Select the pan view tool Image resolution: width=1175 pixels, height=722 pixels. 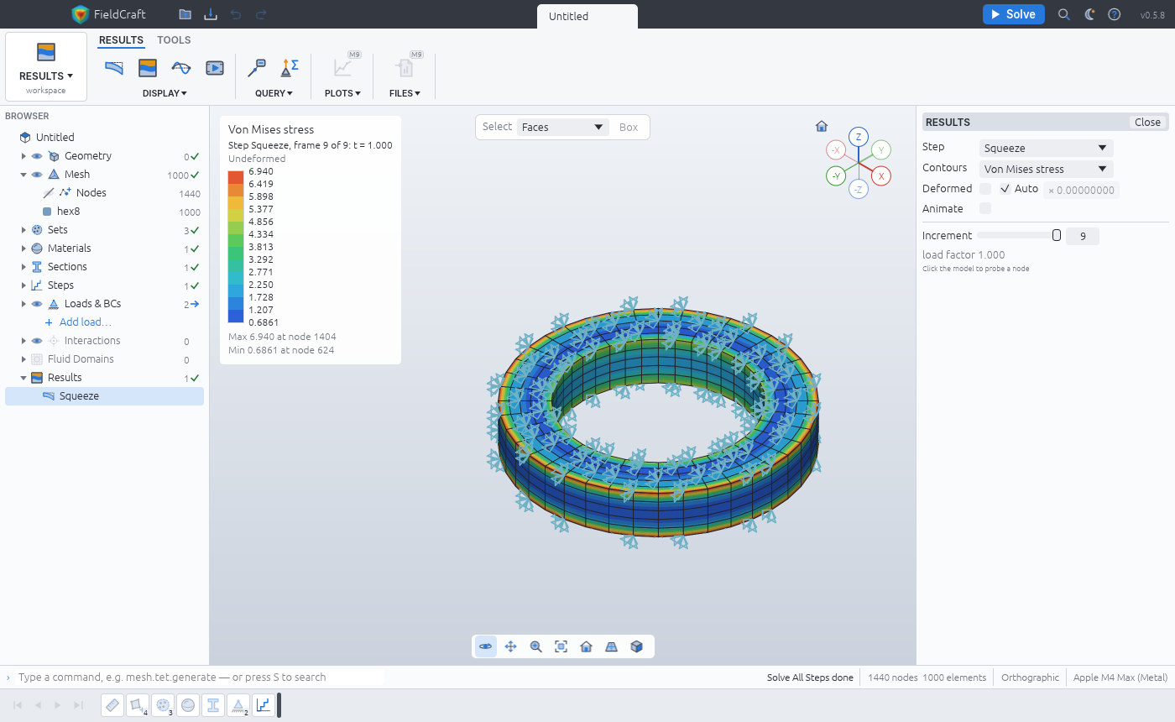(x=511, y=646)
